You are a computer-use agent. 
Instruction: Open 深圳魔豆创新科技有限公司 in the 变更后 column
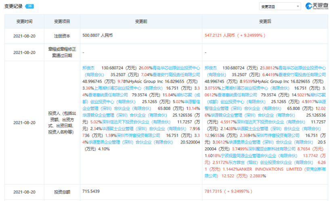272,149
